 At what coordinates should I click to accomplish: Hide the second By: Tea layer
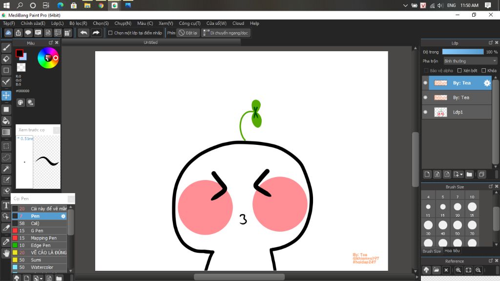425,98
